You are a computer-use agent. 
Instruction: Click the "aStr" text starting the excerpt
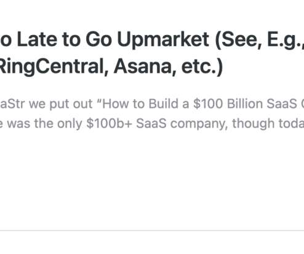point(12,104)
